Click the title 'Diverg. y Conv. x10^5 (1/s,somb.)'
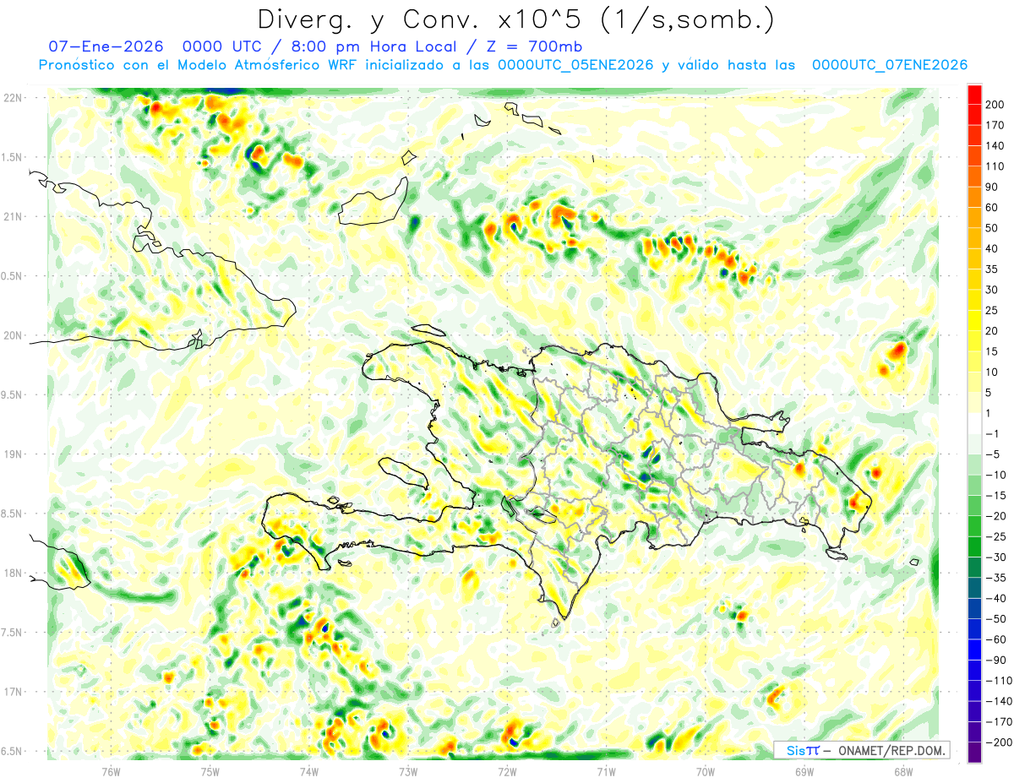 [515, 19]
